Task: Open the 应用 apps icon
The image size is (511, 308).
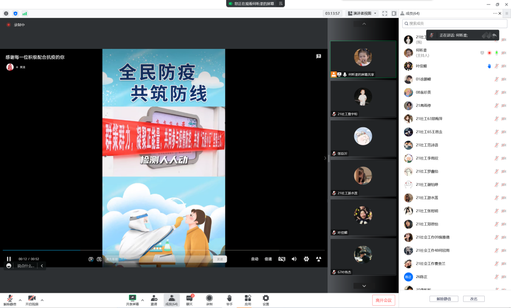Action: (x=248, y=300)
